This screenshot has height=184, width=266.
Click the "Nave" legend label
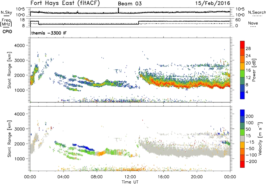point(253,23)
